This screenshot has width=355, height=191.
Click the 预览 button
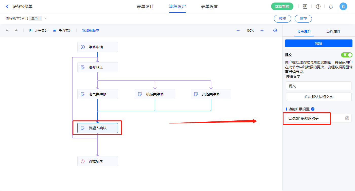pyautogui.click(x=282, y=19)
